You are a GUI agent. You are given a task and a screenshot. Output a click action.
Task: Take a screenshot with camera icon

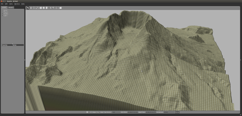pos(60,8)
